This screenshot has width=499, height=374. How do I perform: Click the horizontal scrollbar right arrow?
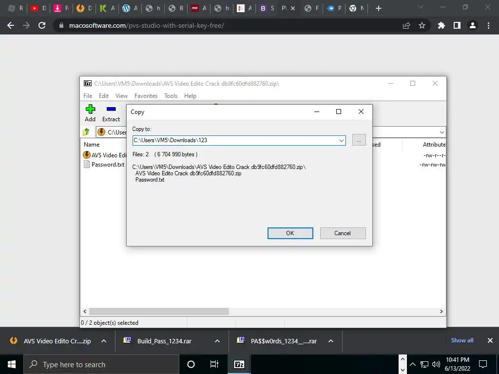pos(441,311)
